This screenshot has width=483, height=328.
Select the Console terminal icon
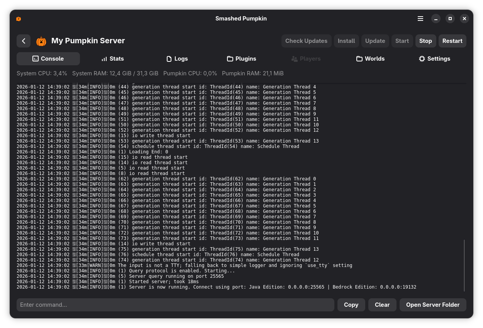click(x=36, y=59)
